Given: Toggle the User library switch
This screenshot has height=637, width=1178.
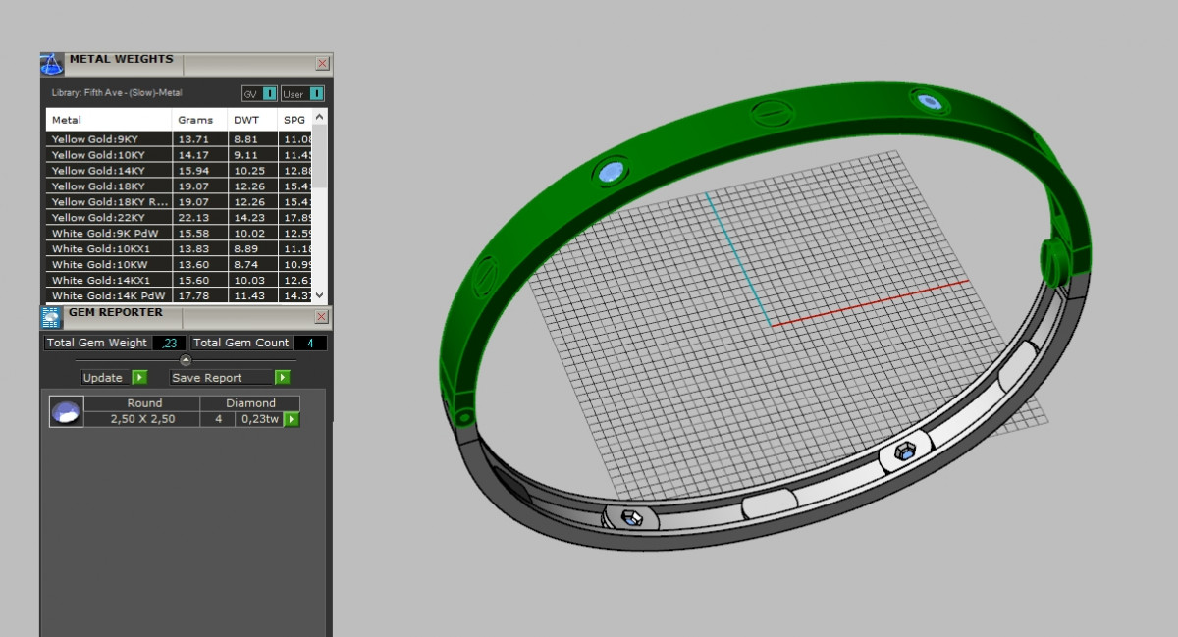Looking at the screenshot, I should coord(302,94).
